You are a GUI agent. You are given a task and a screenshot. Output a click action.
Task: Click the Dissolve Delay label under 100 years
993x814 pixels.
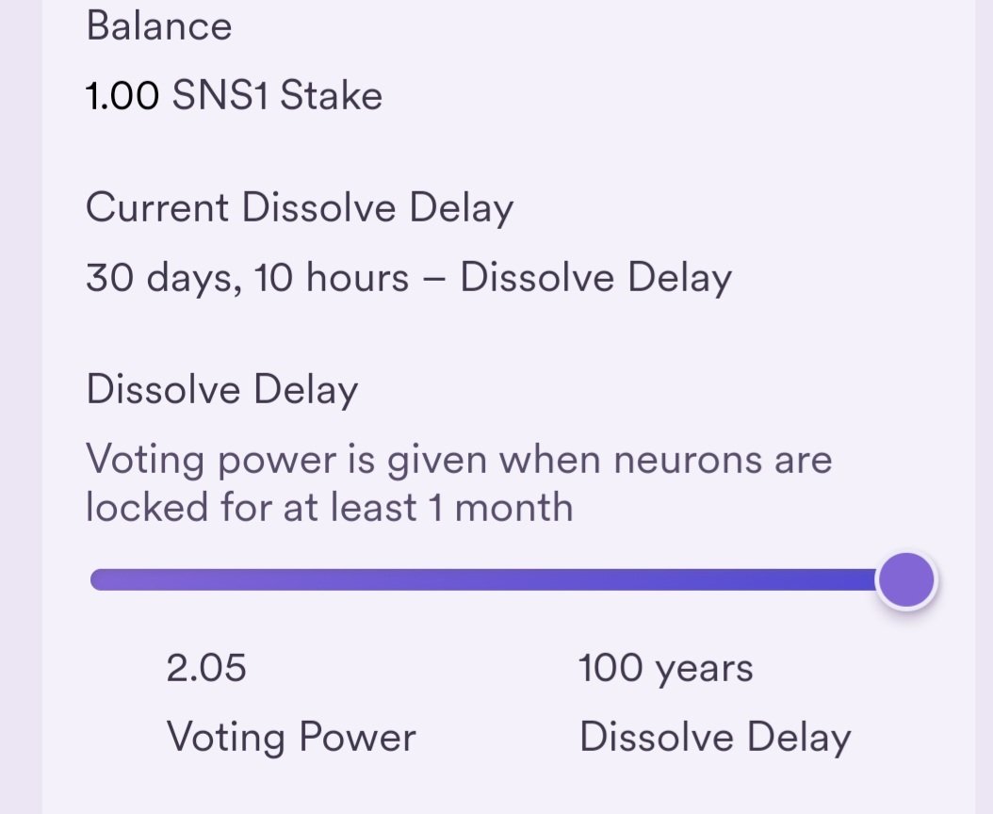[715, 738]
